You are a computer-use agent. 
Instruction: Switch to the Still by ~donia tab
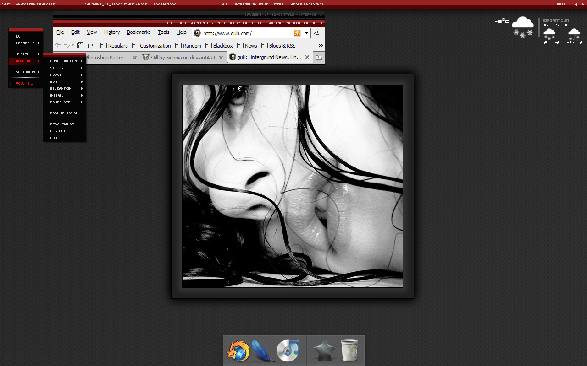point(183,58)
